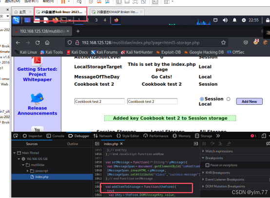Image resolution: width=270 pixels, height=198 pixels.
Task: Open the display settings tray icon
Action: [x=215, y=20]
